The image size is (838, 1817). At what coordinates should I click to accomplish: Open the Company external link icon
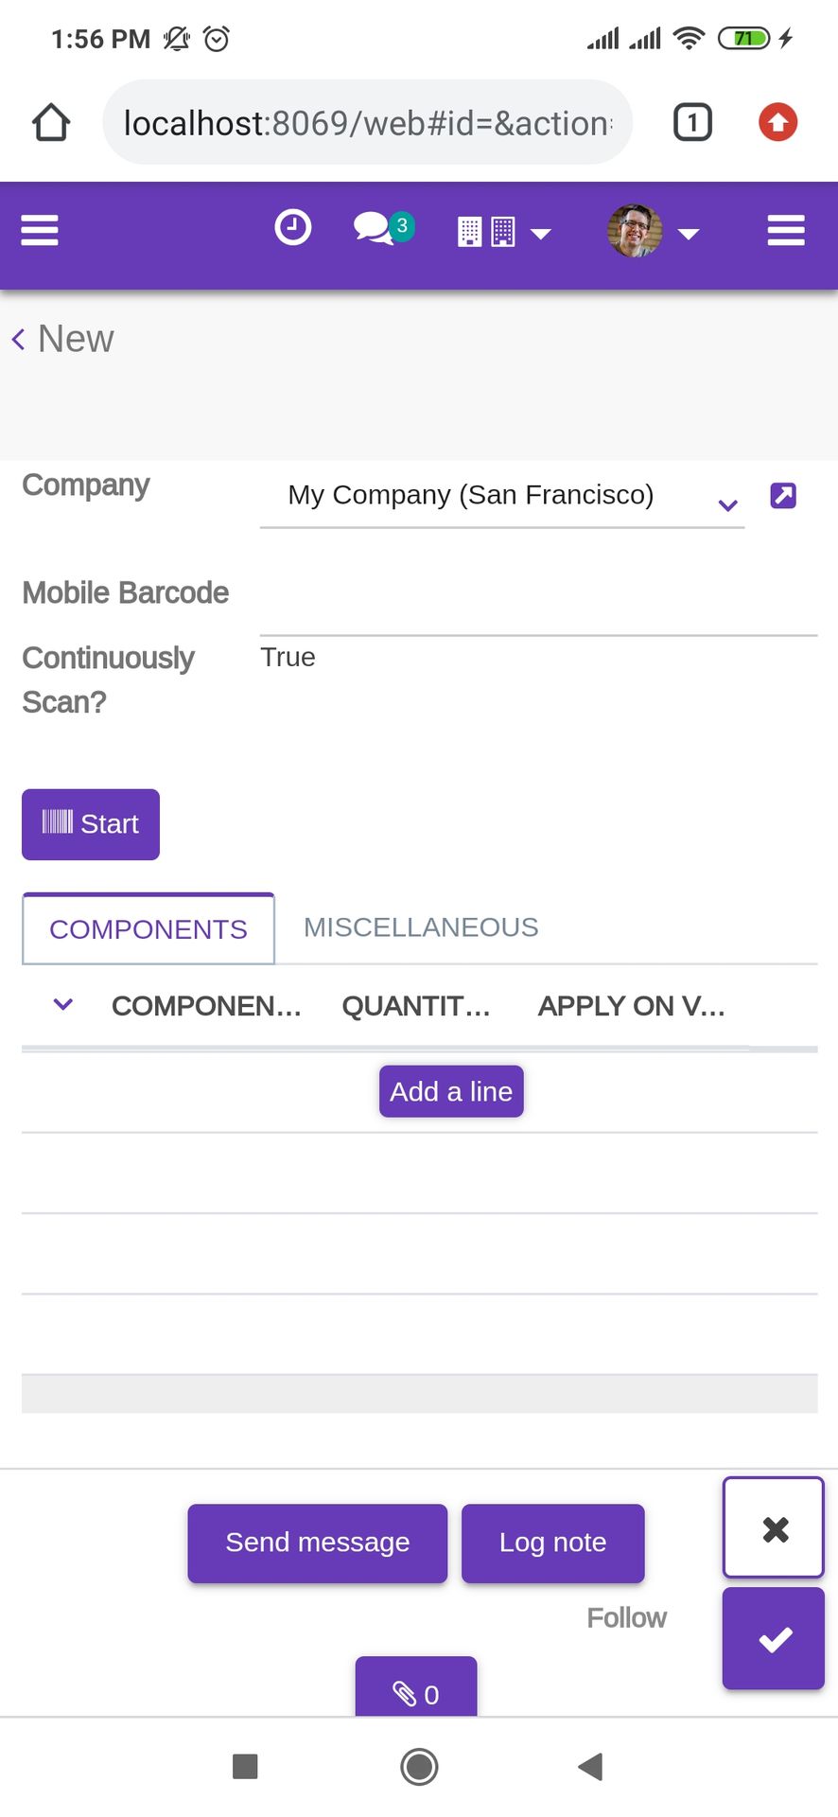click(783, 496)
